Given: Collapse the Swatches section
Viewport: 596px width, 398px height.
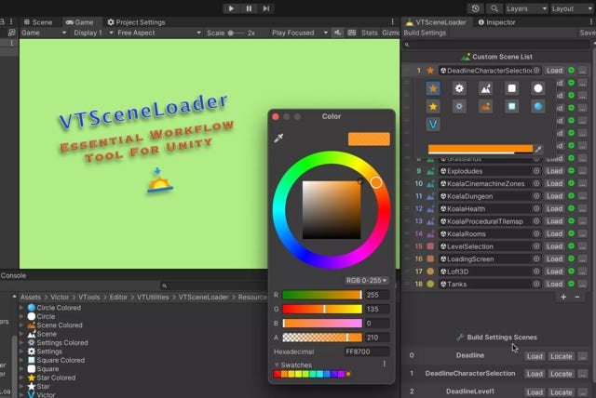Looking at the screenshot, I should pyautogui.click(x=277, y=365).
